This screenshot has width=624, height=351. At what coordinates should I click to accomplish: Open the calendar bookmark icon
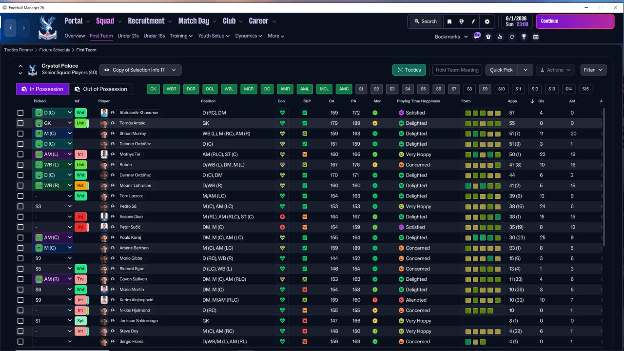pyautogui.click(x=536, y=37)
